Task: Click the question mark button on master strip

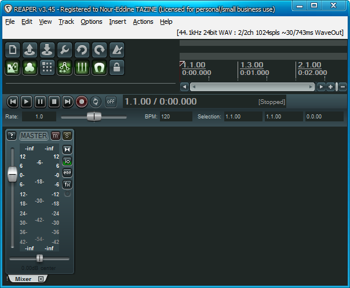Action: (x=12, y=135)
